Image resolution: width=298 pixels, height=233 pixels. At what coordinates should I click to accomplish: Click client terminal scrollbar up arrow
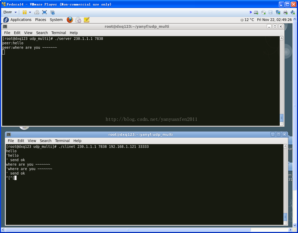285,146
